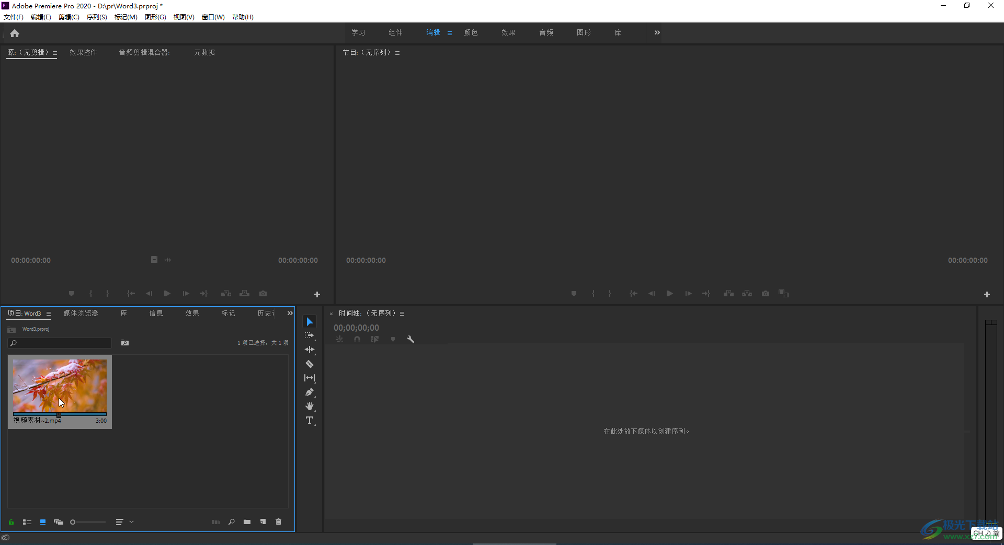Toggle Drag Video Only icon in Source monitor
This screenshot has width=1004, height=545.
pos(154,260)
